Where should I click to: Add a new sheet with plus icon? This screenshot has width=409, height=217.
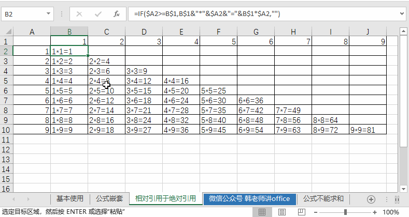371,199
